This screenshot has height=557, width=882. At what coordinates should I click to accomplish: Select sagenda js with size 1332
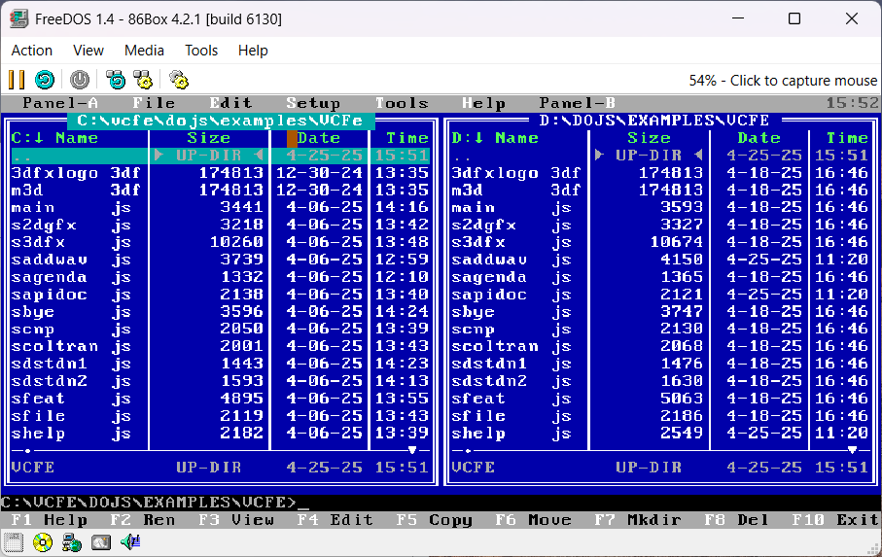pyautogui.click(x=220, y=277)
